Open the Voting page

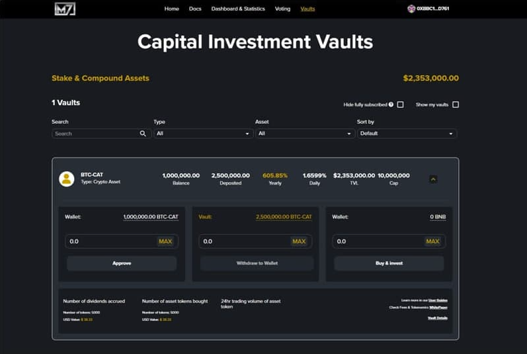point(282,9)
